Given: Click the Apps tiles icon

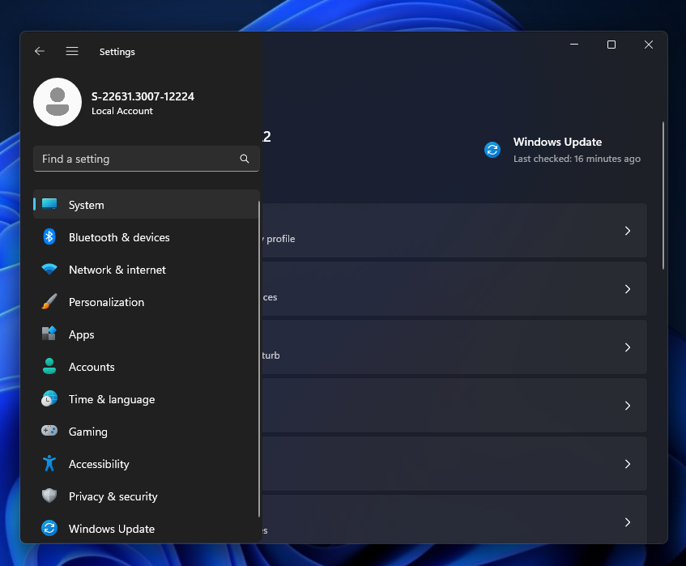Looking at the screenshot, I should coord(49,334).
